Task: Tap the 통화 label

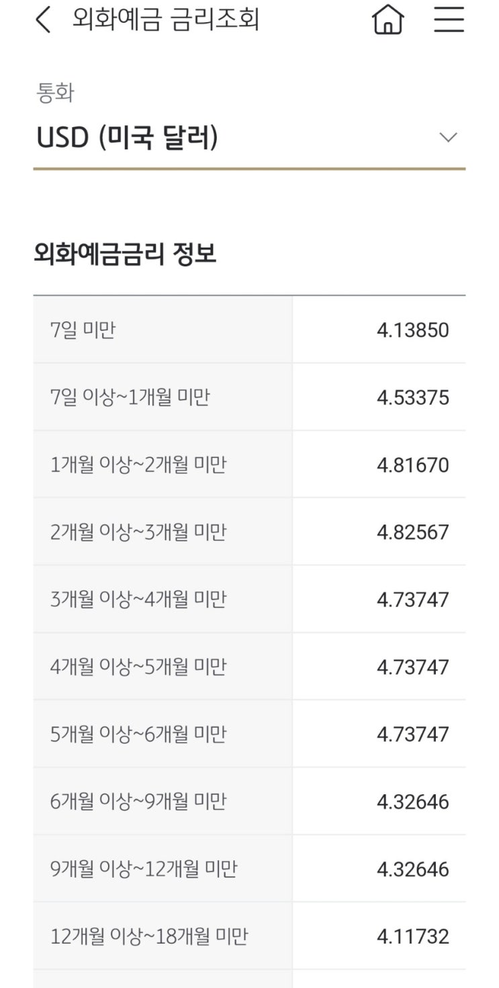Action: pos(54,93)
